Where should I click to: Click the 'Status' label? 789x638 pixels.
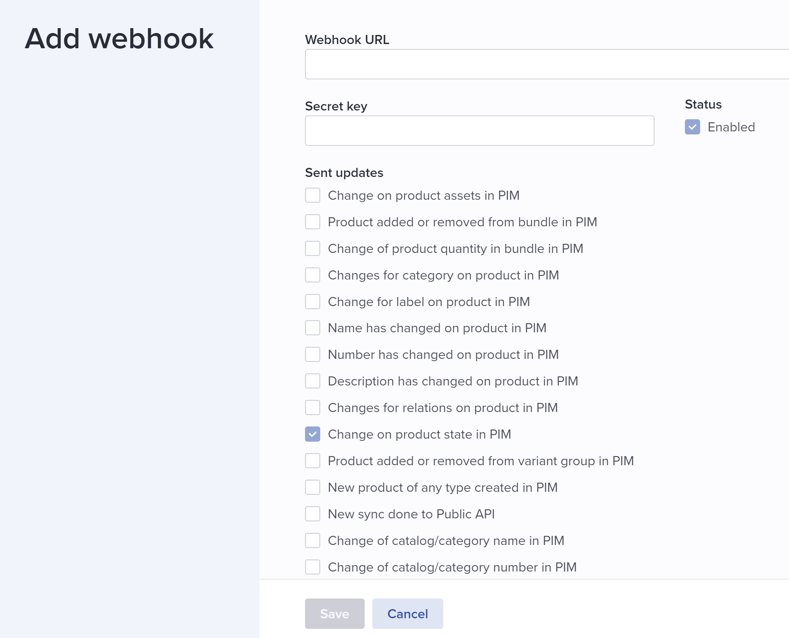703,104
